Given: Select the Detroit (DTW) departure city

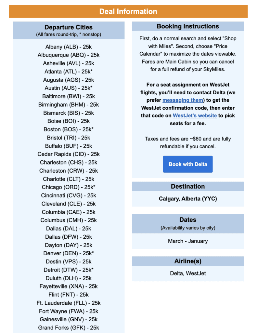Looking at the screenshot, I should 69,270.
